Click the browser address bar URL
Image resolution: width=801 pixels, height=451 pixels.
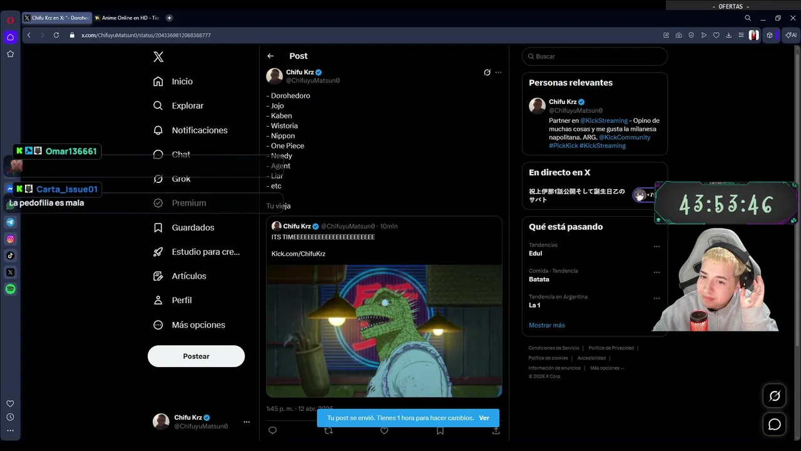(x=146, y=35)
